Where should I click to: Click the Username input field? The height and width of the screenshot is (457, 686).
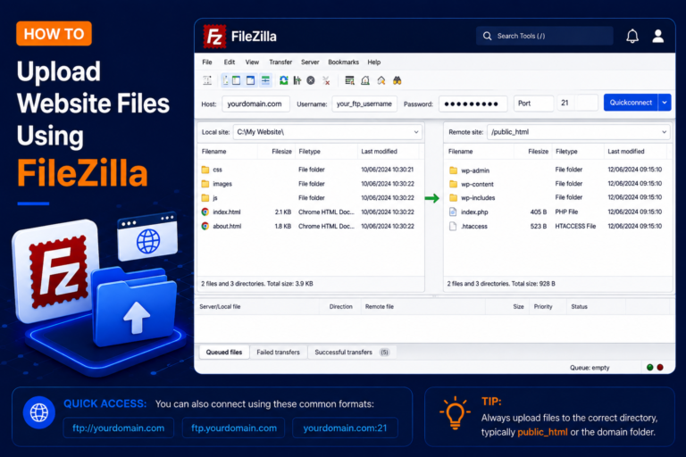click(364, 104)
